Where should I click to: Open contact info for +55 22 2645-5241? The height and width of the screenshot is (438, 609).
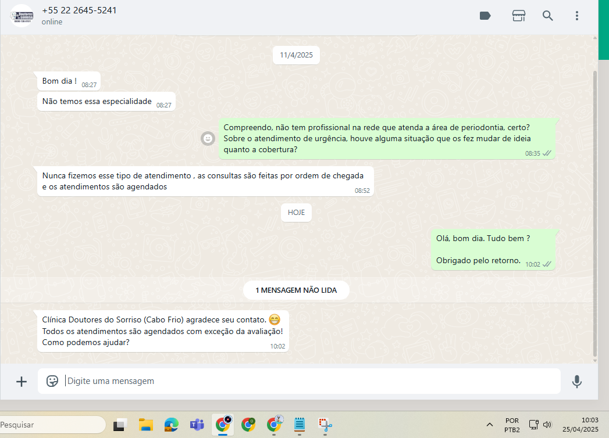click(79, 10)
